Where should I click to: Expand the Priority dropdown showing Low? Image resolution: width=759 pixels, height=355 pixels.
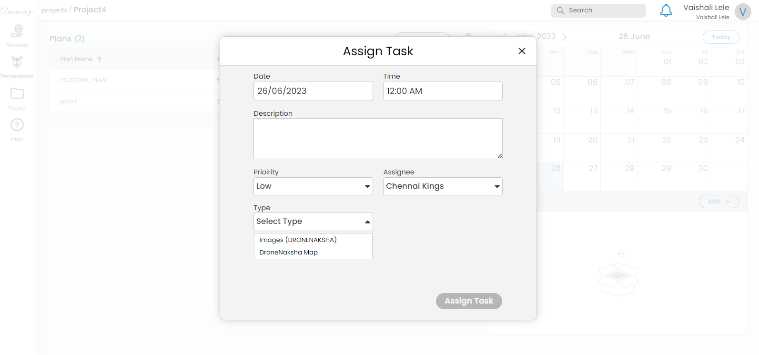(313, 186)
